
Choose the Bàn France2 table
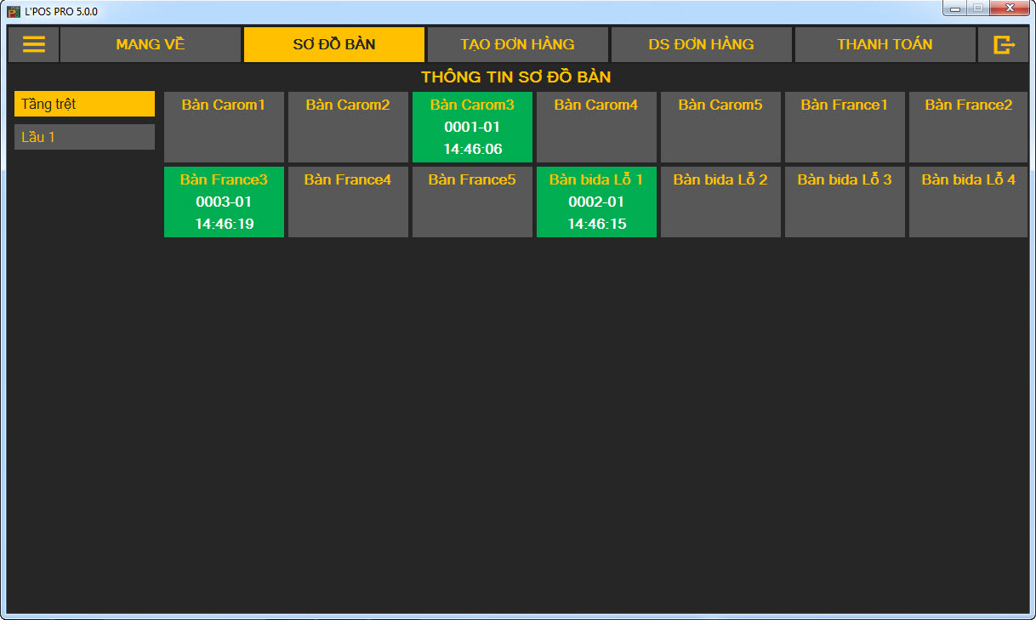coord(968,128)
